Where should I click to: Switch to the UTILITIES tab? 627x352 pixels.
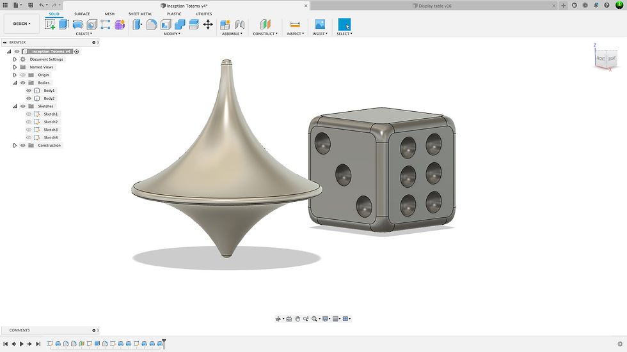point(203,14)
